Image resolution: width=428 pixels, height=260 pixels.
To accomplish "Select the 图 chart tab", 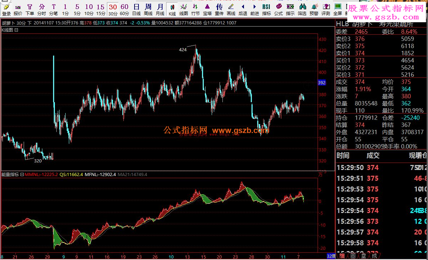I will tap(353, 256).
